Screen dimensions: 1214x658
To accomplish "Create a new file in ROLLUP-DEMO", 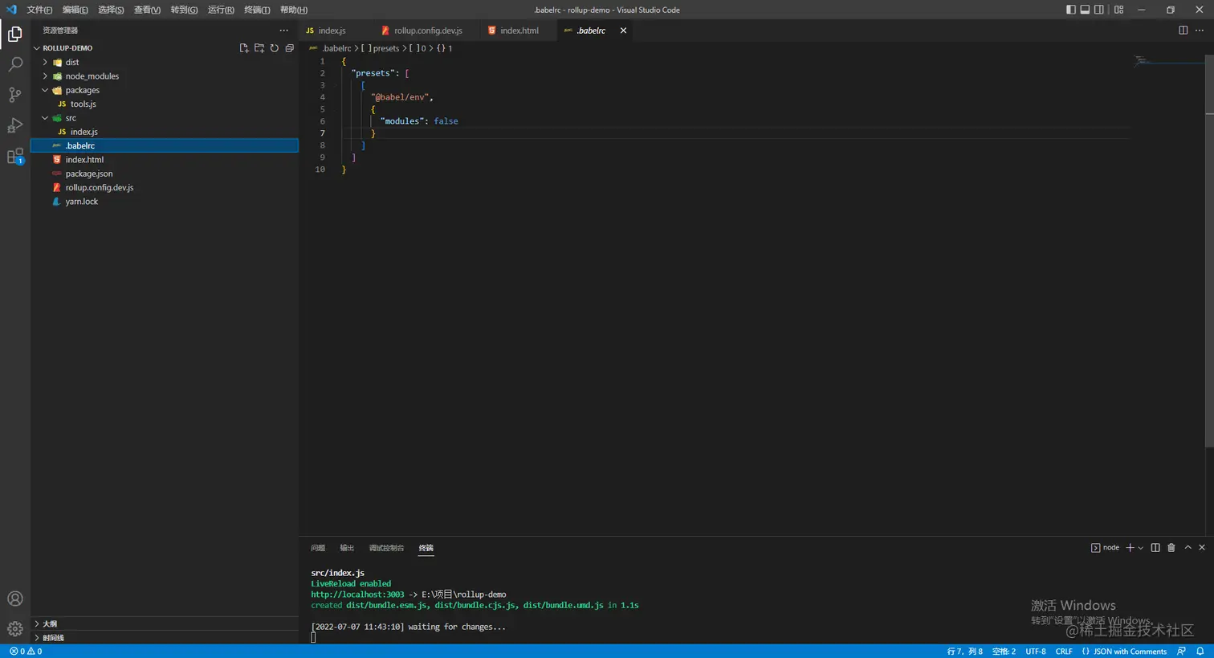I will [244, 48].
